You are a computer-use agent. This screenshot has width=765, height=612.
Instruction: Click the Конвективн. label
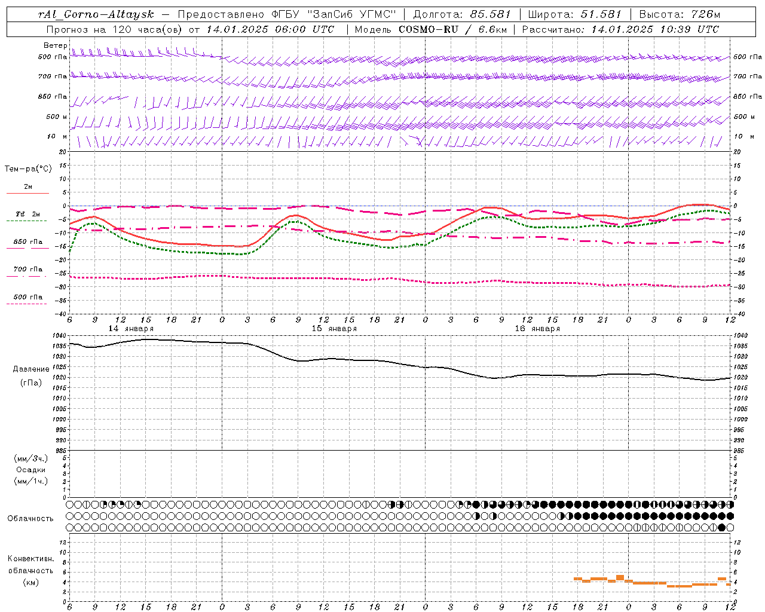point(31,559)
